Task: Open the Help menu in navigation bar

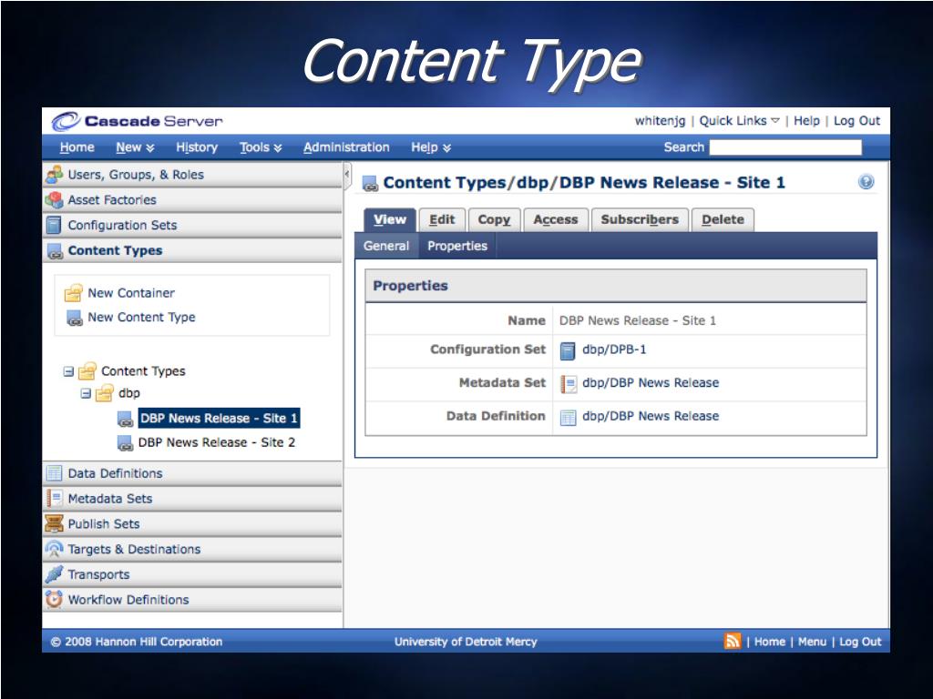Action: click(431, 147)
